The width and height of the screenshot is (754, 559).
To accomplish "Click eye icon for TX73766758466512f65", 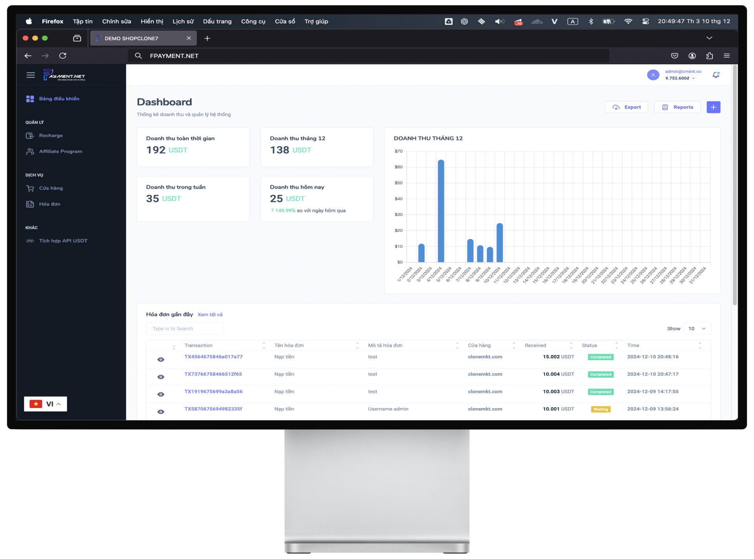I will (x=161, y=377).
